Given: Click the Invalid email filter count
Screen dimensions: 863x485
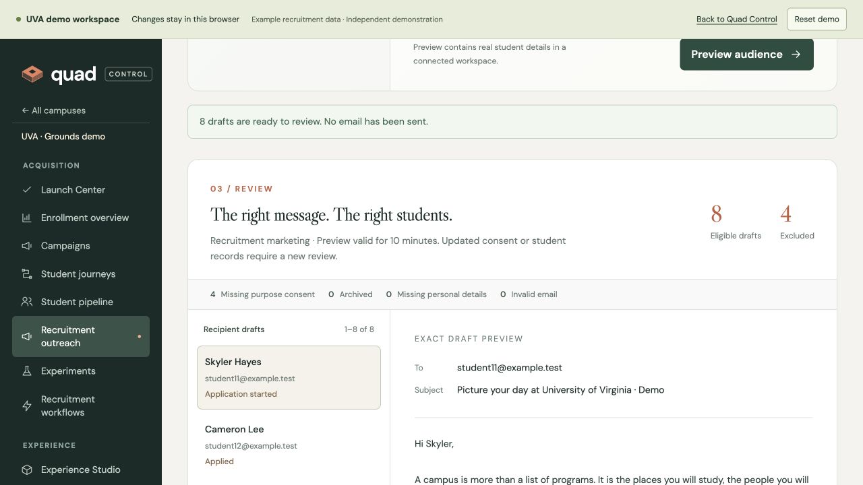Looking at the screenshot, I should coord(503,294).
